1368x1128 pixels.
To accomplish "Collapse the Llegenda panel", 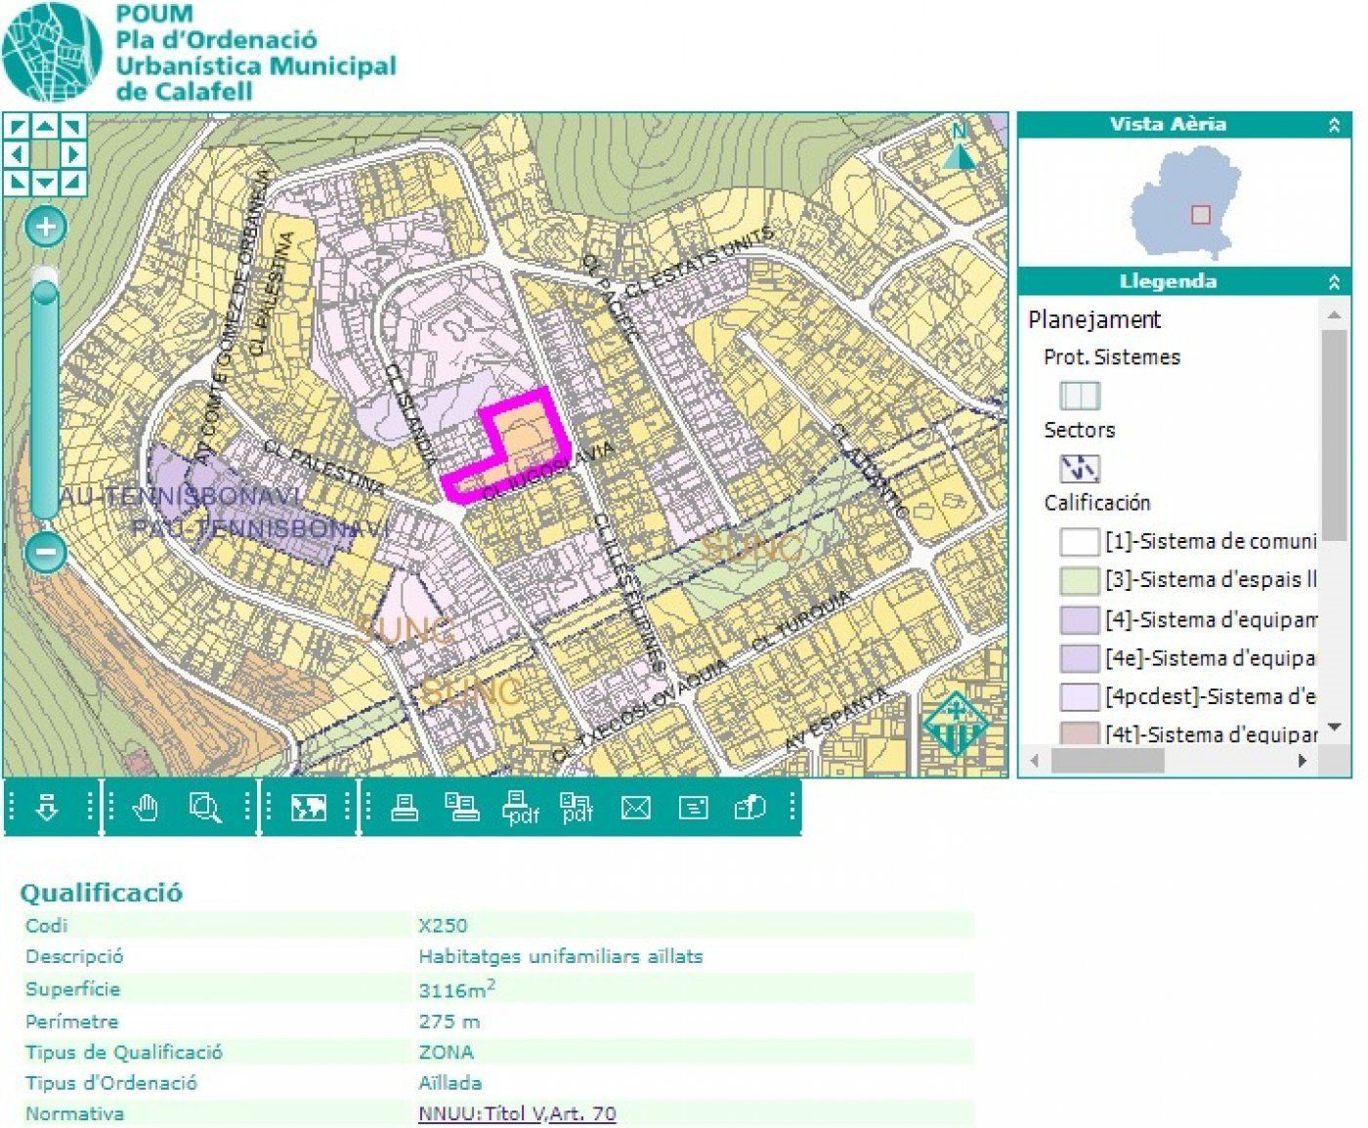I will point(1333,282).
